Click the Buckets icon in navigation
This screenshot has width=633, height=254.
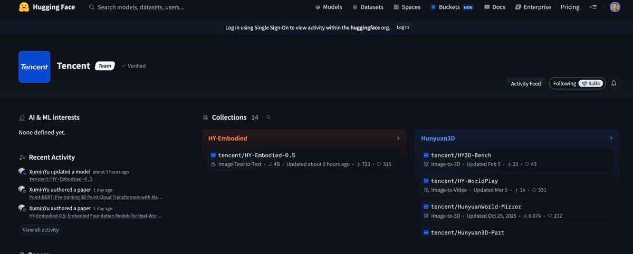coord(434,7)
